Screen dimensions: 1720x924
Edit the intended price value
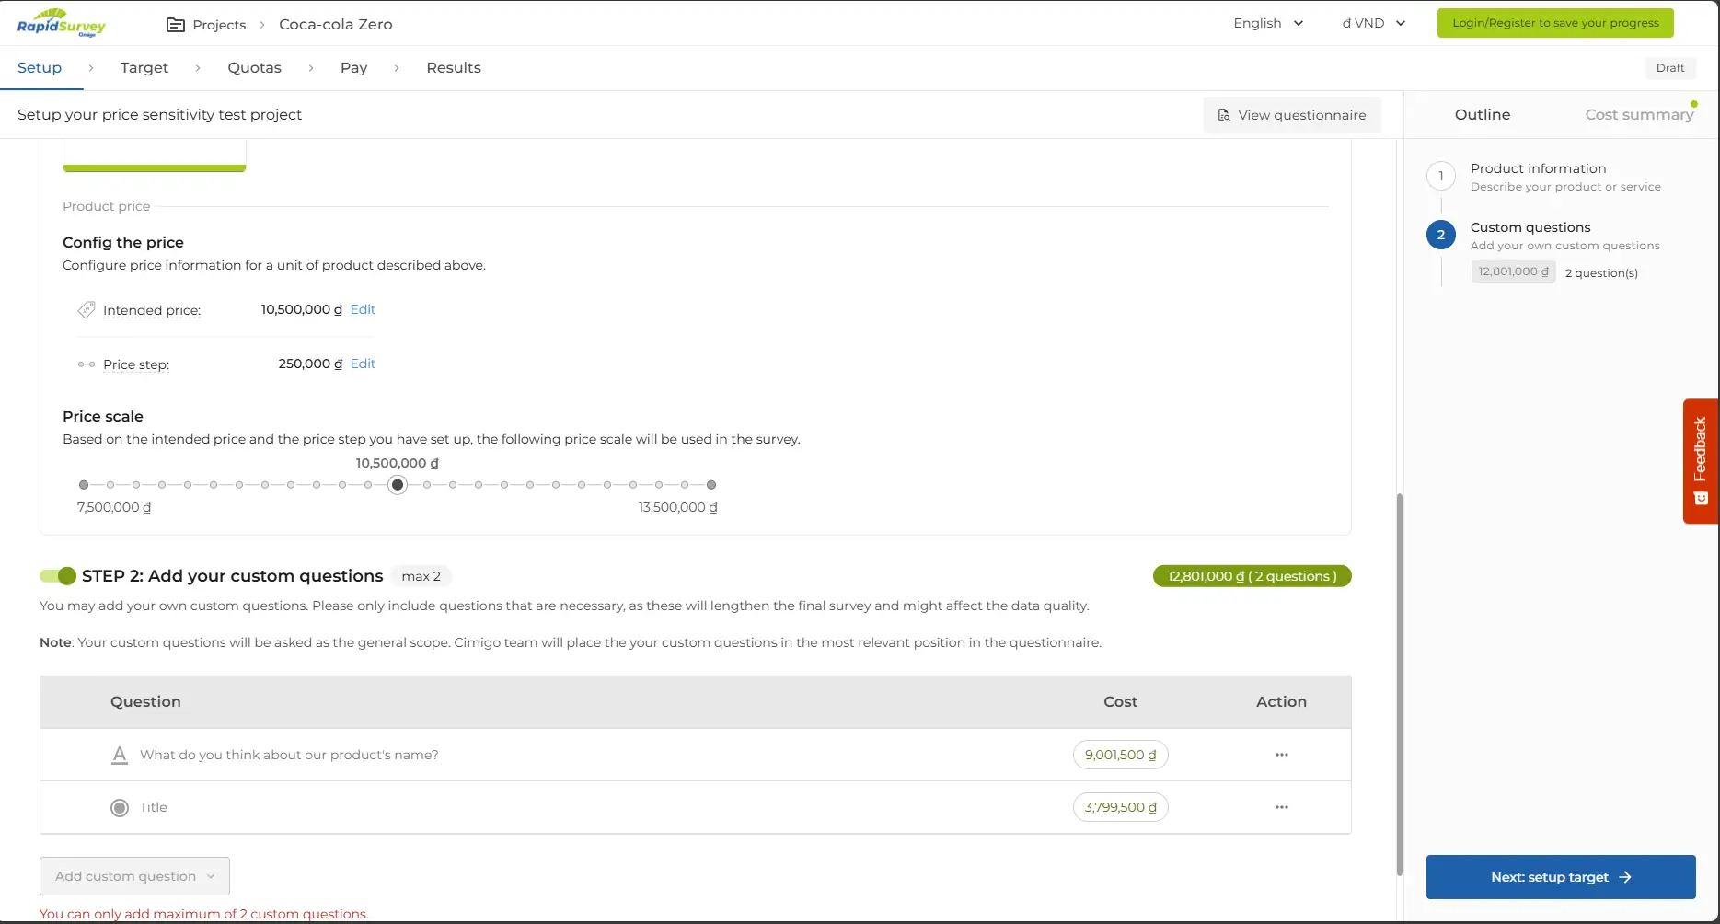coord(363,309)
